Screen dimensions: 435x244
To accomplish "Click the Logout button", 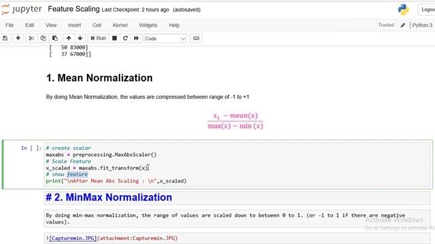I will [427, 9].
